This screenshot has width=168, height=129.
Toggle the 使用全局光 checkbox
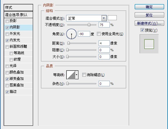pos(99,34)
